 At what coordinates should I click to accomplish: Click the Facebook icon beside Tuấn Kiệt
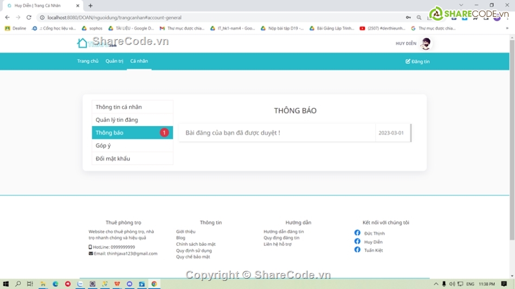357,249
